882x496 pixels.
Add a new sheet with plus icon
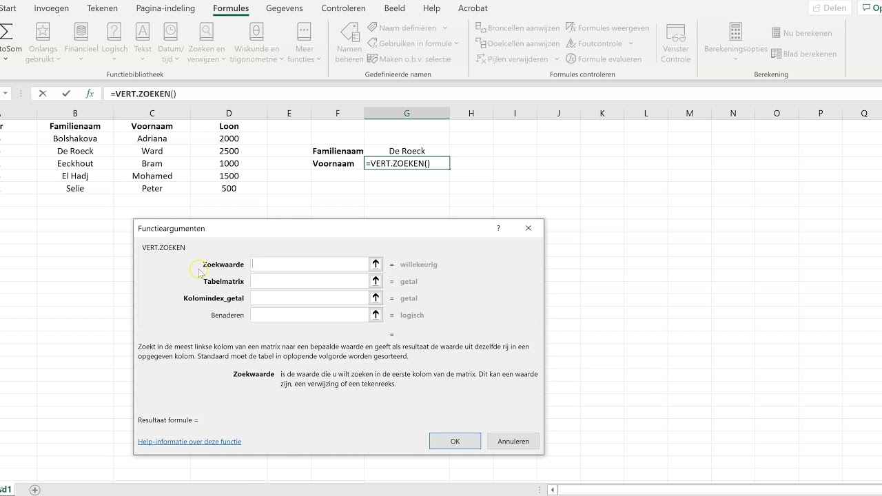tap(35, 490)
